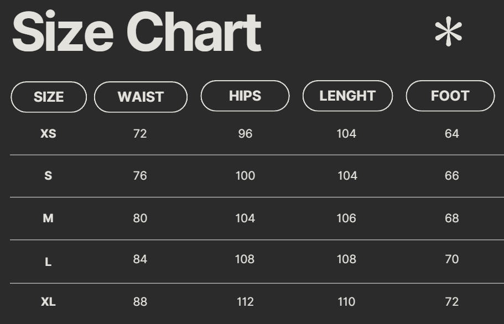Select length value 106 in M row

(346, 218)
